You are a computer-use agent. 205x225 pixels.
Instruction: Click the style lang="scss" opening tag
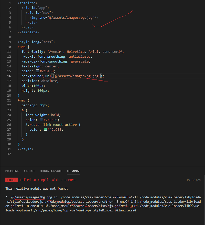[36, 42]
